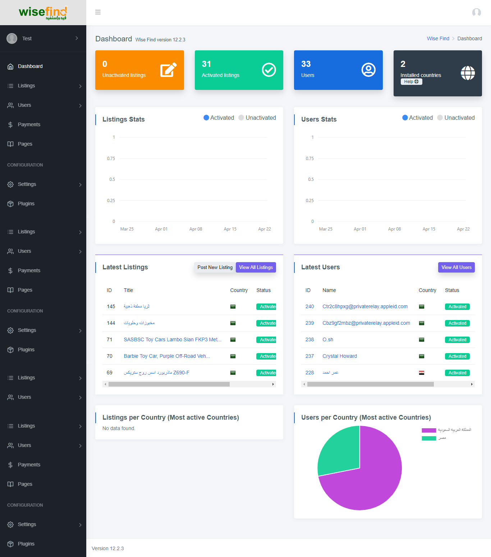Click the right arrow of Latest Listings scrollbar
This screenshot has height=557, width=491.
(x=273, y=384)
